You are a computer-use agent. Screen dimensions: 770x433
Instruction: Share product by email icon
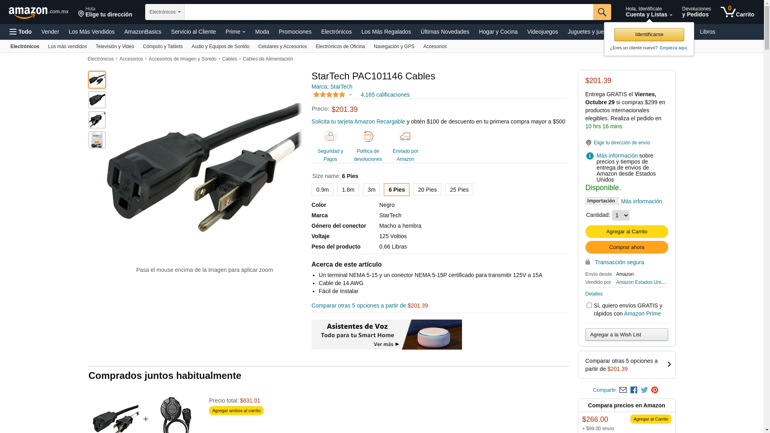tap(623, 390)
